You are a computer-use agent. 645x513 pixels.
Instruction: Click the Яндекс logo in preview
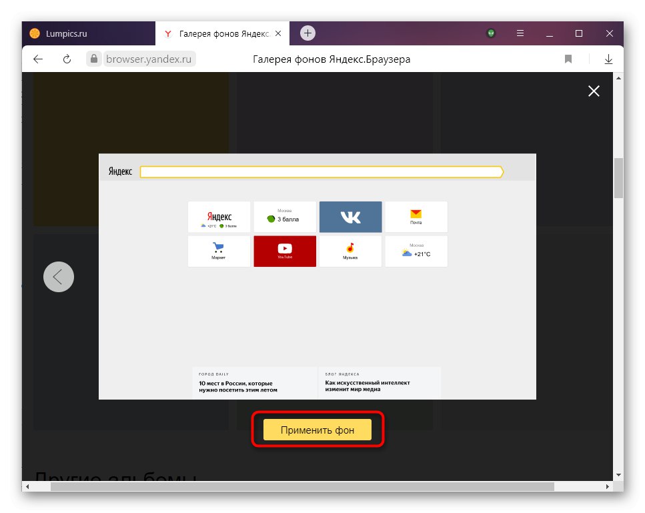tap(120, 171)
